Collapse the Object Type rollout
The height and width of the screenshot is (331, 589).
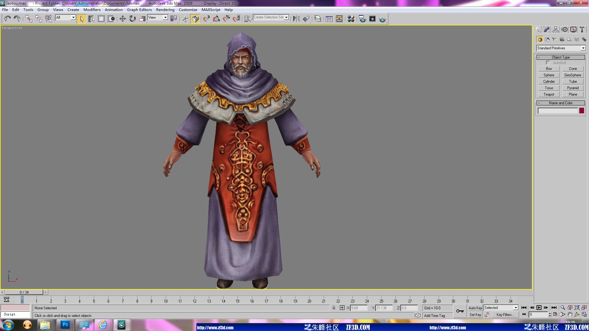[x=560, y=57]
